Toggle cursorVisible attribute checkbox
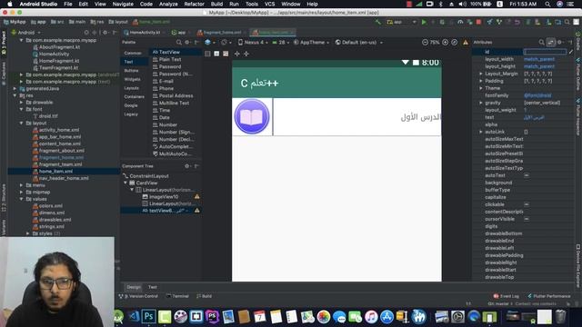582x327 pixels. point(527,219)
